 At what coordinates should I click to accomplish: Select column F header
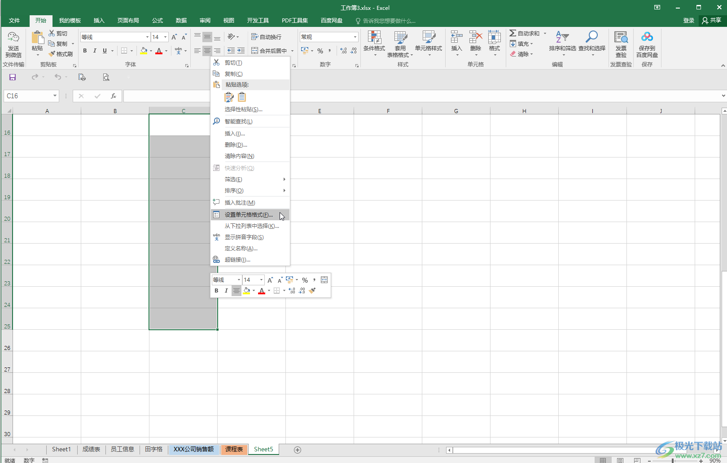pyautogui.click(x=388, y=111)
